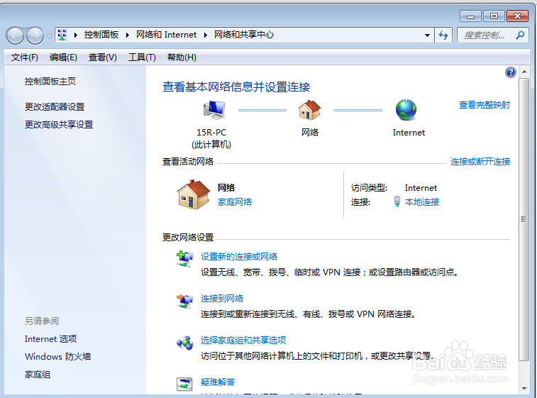Image resolution: width=537 pixels, height=398 pixels.
Task: Open the recent pages dropdown arrow
Action: [50, 35]
